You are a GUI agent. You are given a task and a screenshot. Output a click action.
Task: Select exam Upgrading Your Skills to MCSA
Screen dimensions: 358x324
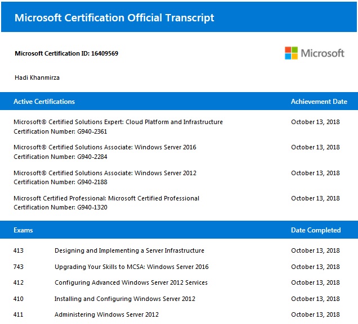pos(131,267)
